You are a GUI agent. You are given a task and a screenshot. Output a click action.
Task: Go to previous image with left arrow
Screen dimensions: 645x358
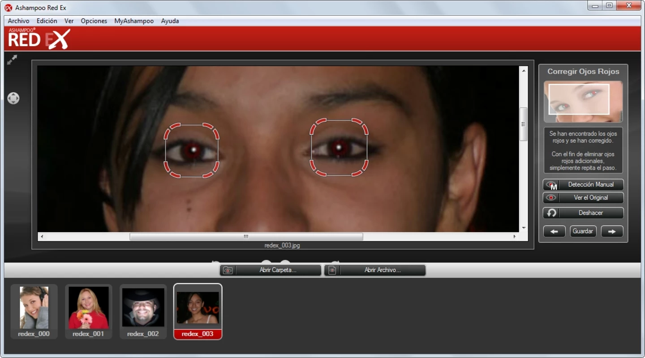point(554,231)
